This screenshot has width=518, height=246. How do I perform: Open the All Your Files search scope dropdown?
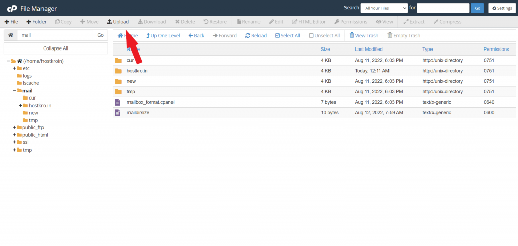click(x=384, y=8)
